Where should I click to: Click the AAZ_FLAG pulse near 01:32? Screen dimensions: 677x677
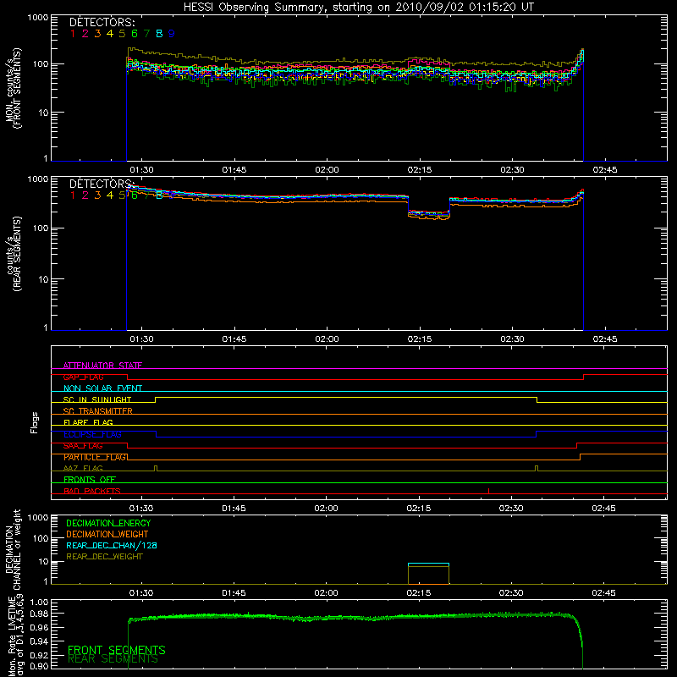[156, 468]
